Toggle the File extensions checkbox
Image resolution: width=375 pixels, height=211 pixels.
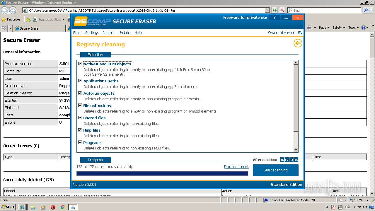(80, 105)
